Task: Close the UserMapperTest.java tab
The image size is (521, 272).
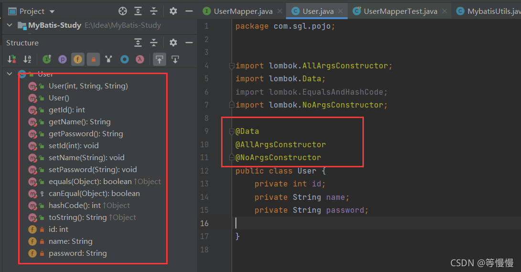Action: click(445, 11)
